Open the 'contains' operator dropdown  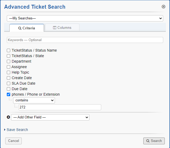[x=34, y=100]
